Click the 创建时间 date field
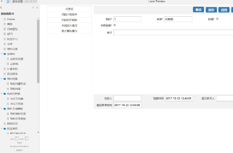The width and height of the screenshot is (233, 153). pyautogui.click(x=179, y=98)
